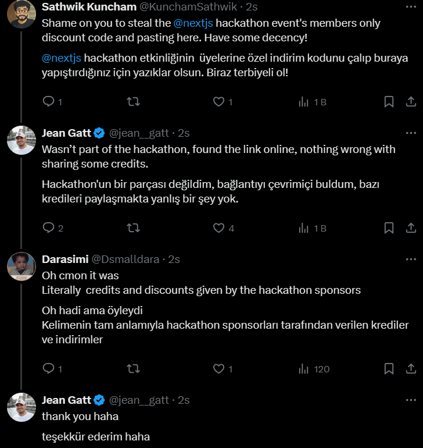Viewport: 423px width, 448px height.
Task: View Darasimi's tweet 120 views analytics
Action: (314, 369)
